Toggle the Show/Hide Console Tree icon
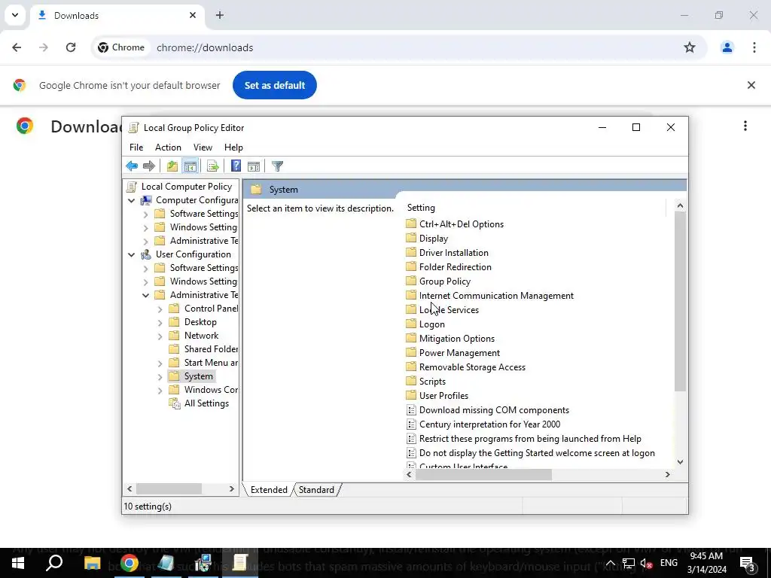Image resolution: width=771 pixels, height=578 pixels. pos(190,166)
